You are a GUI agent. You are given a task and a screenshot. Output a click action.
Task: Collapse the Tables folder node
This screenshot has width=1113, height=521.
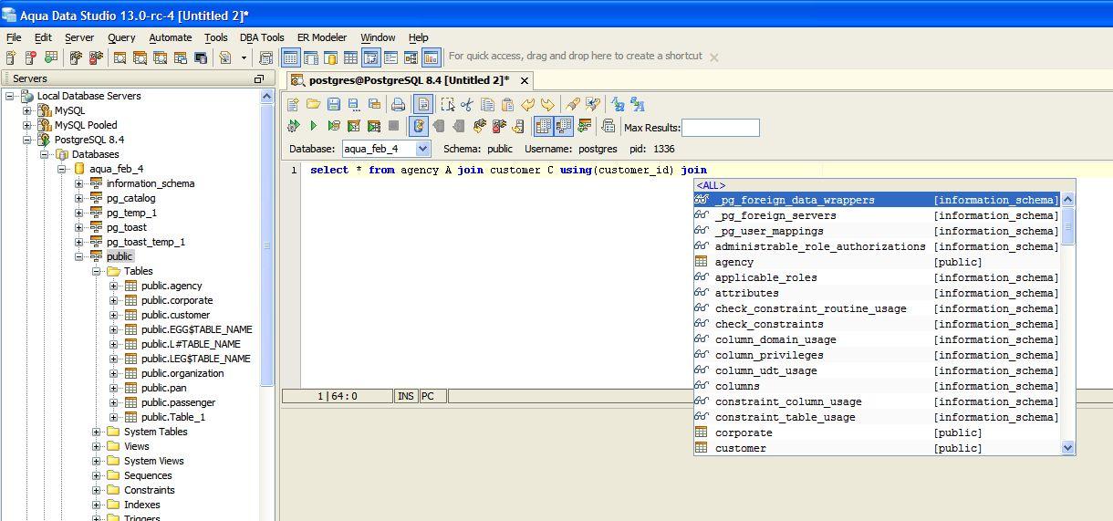(x=97, y=271)
